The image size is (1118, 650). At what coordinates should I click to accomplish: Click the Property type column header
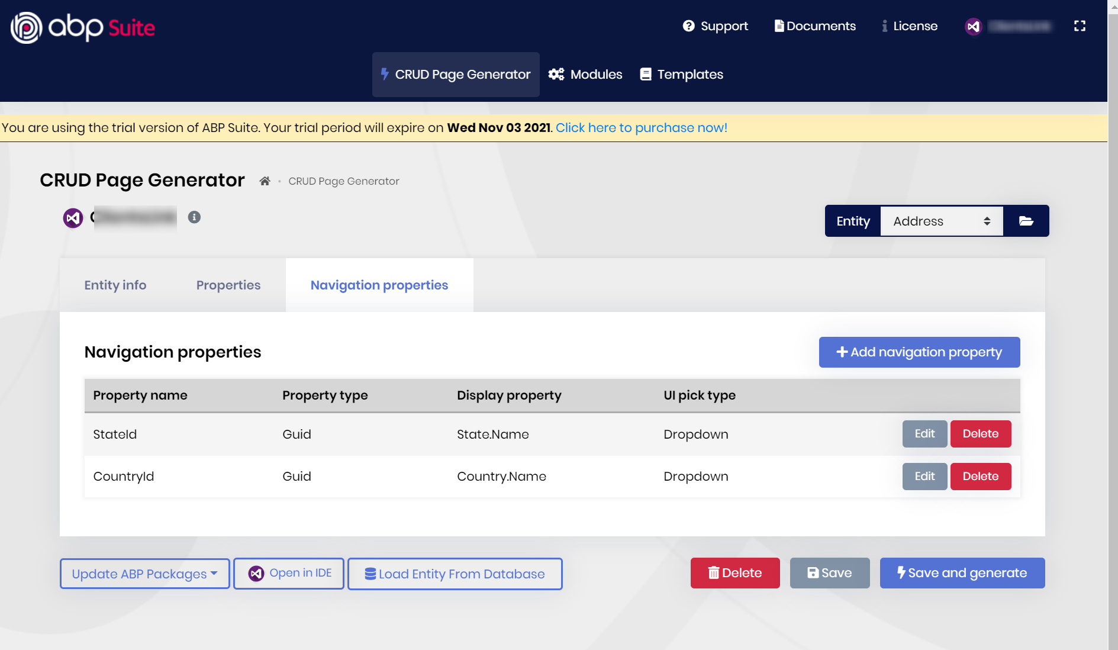point(325,395)
